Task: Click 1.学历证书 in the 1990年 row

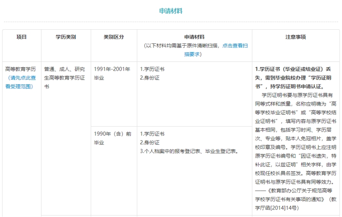Action: point(152,134)
